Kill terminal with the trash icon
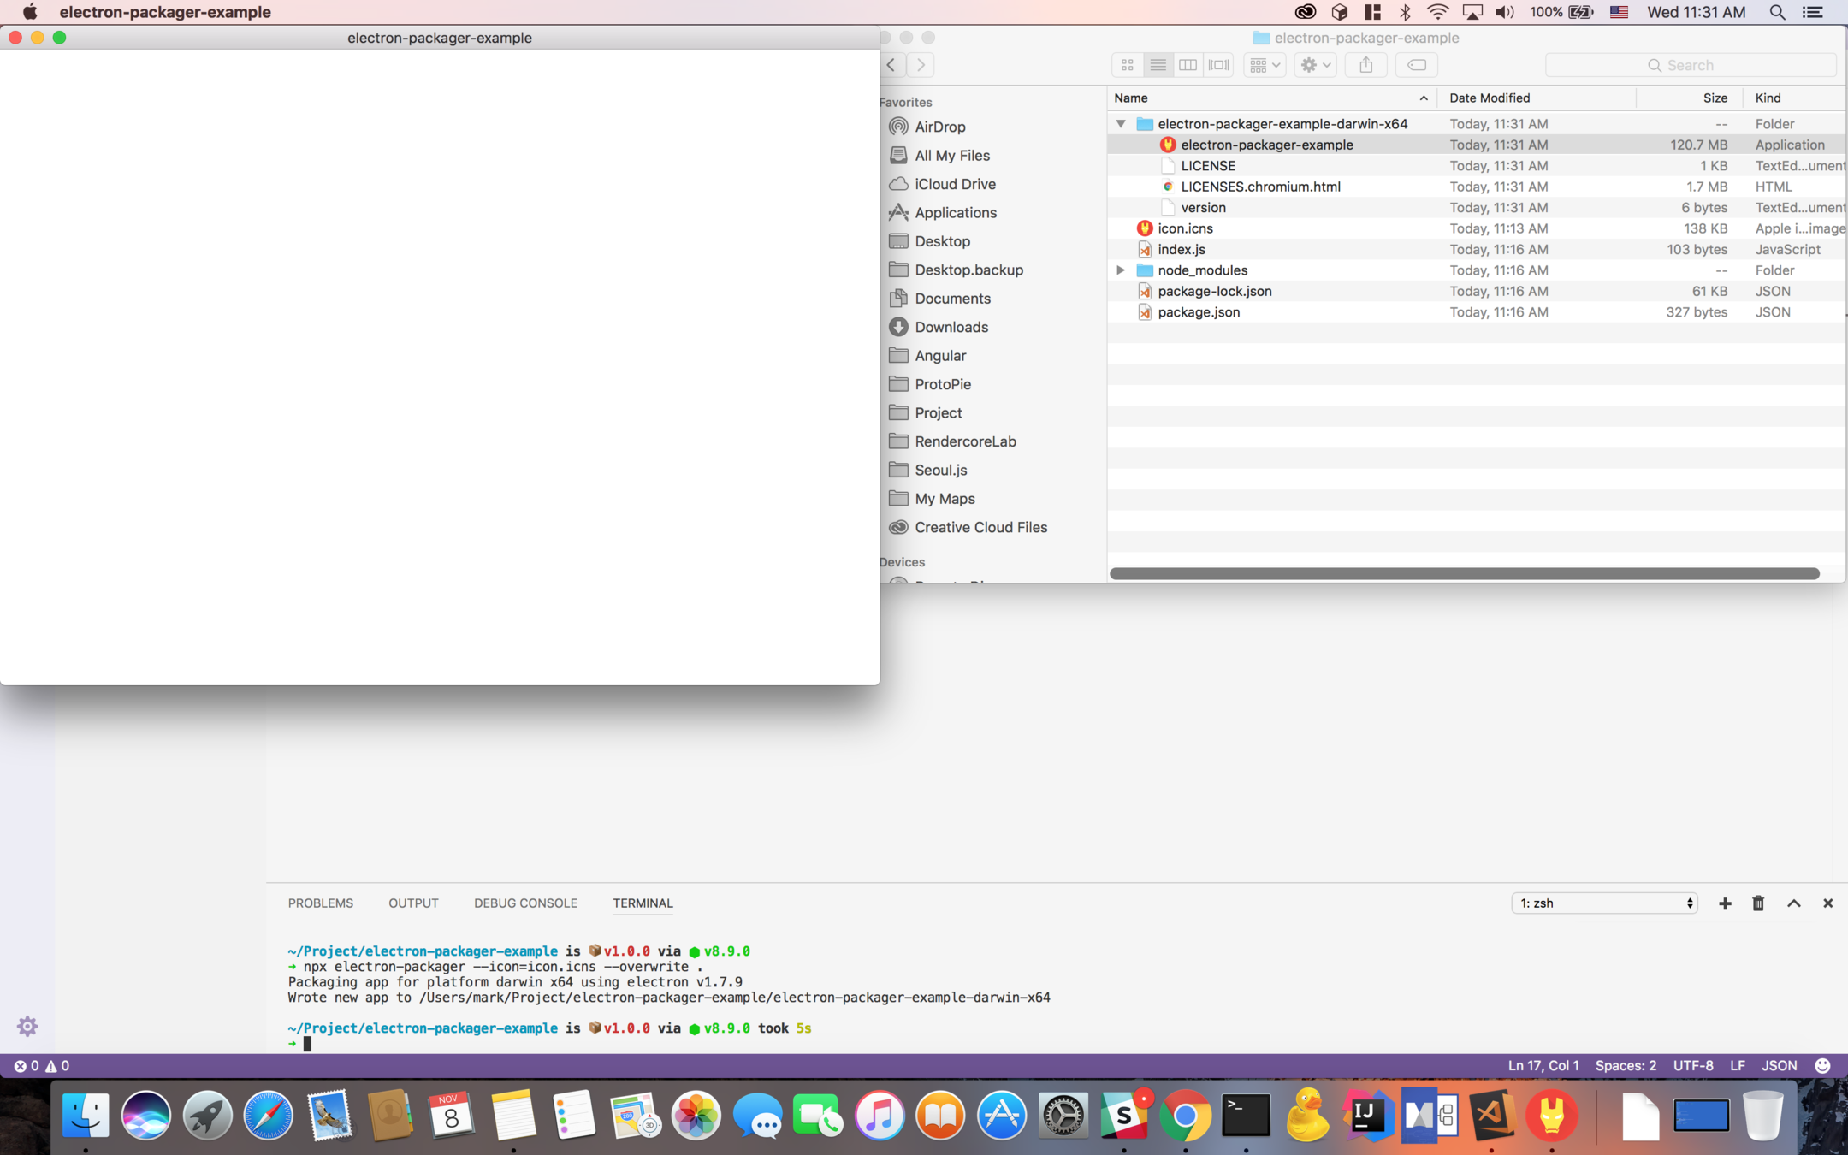Viewport: 1848px width, 1155px height. 1758,903
